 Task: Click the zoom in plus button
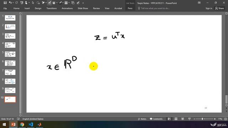215,119
